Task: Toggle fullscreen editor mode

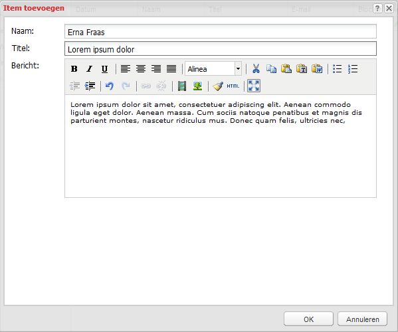Action: tap(254, 86)
